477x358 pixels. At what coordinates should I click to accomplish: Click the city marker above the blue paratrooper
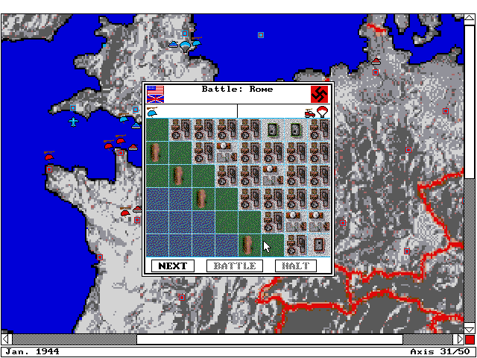coord(185,34)
